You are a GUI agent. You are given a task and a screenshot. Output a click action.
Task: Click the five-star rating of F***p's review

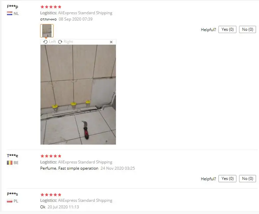point(51,7)
